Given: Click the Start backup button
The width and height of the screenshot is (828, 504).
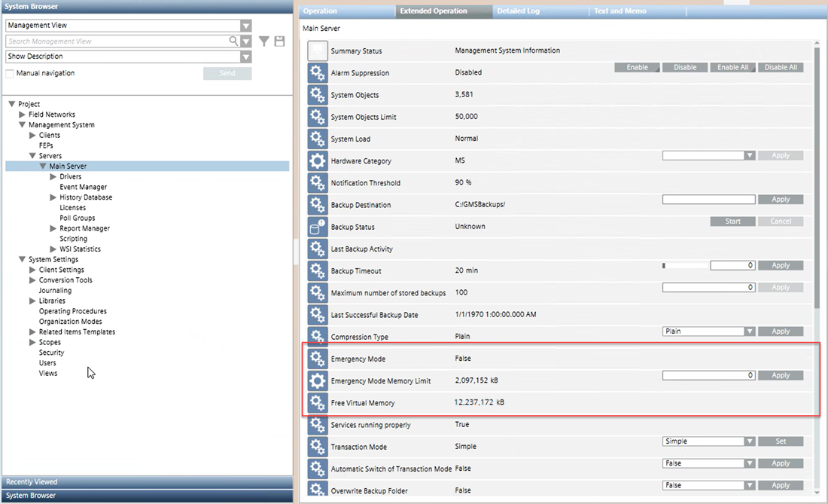Looking at the screenshot, I should click(x=733, y=221).
